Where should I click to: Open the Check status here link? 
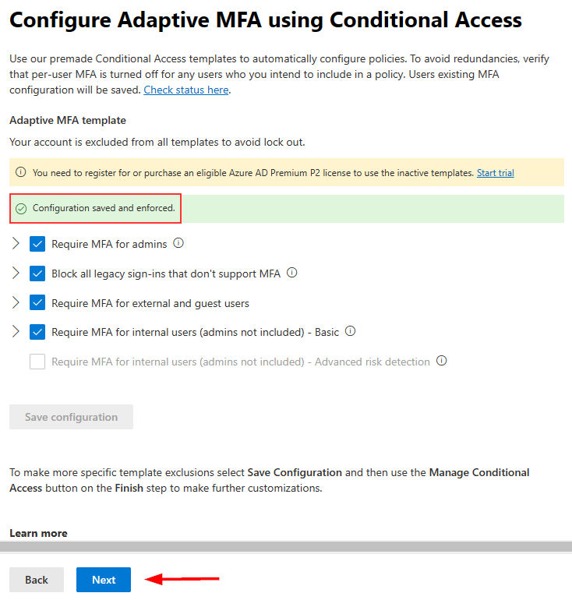pyautogui.click(x=186, y=90)
